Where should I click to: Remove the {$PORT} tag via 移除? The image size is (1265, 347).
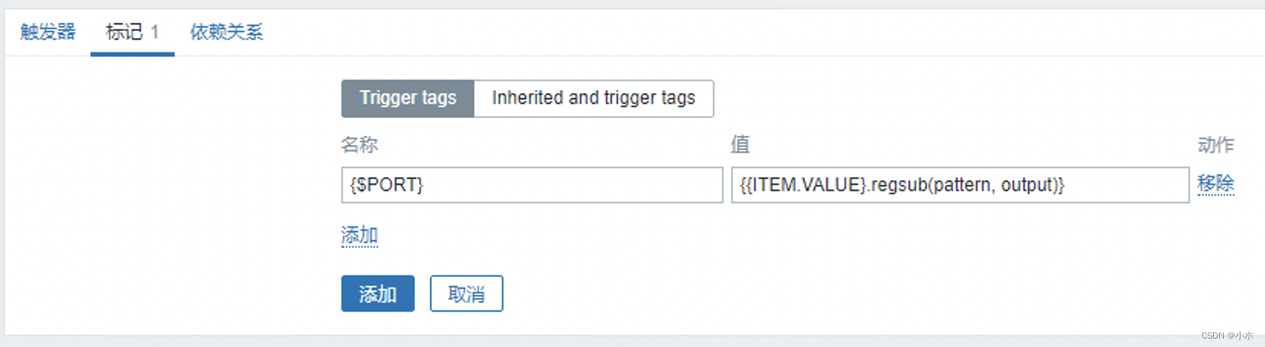tap(1215, 184)
